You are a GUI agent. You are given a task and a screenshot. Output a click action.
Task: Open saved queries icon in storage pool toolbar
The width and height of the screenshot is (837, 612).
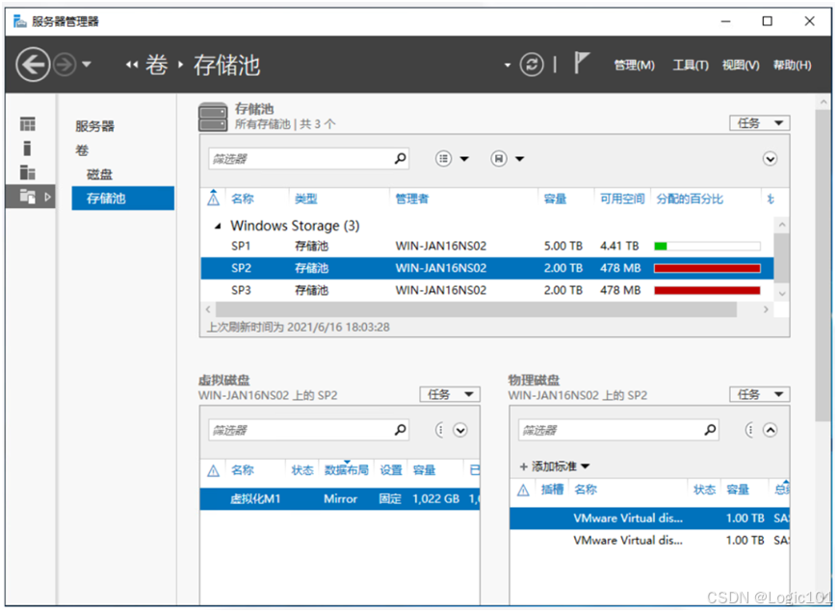(x=499, y=159)
